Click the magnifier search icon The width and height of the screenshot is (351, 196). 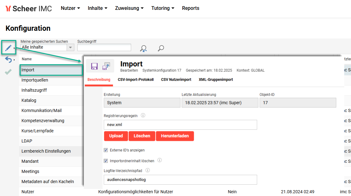(x=161, y=48)
